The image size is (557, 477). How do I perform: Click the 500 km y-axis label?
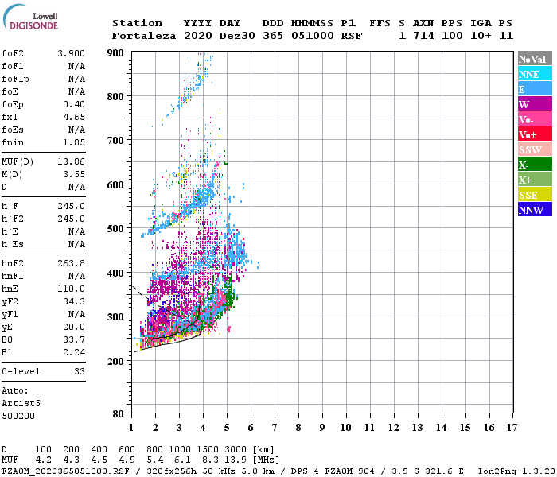[x=115, y=229]
